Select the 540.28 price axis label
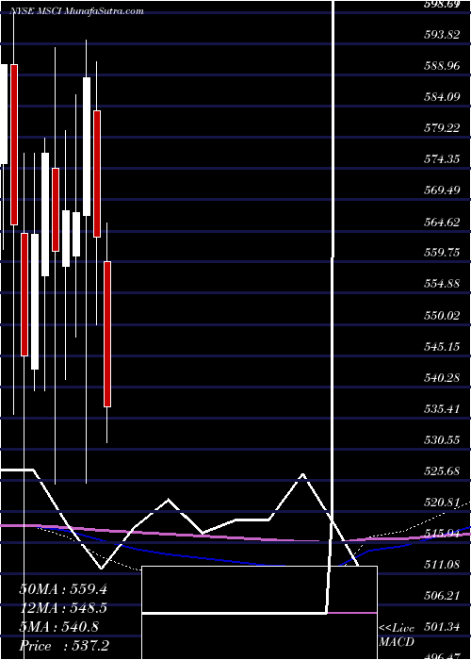The image size is (471, 660). 441,378
